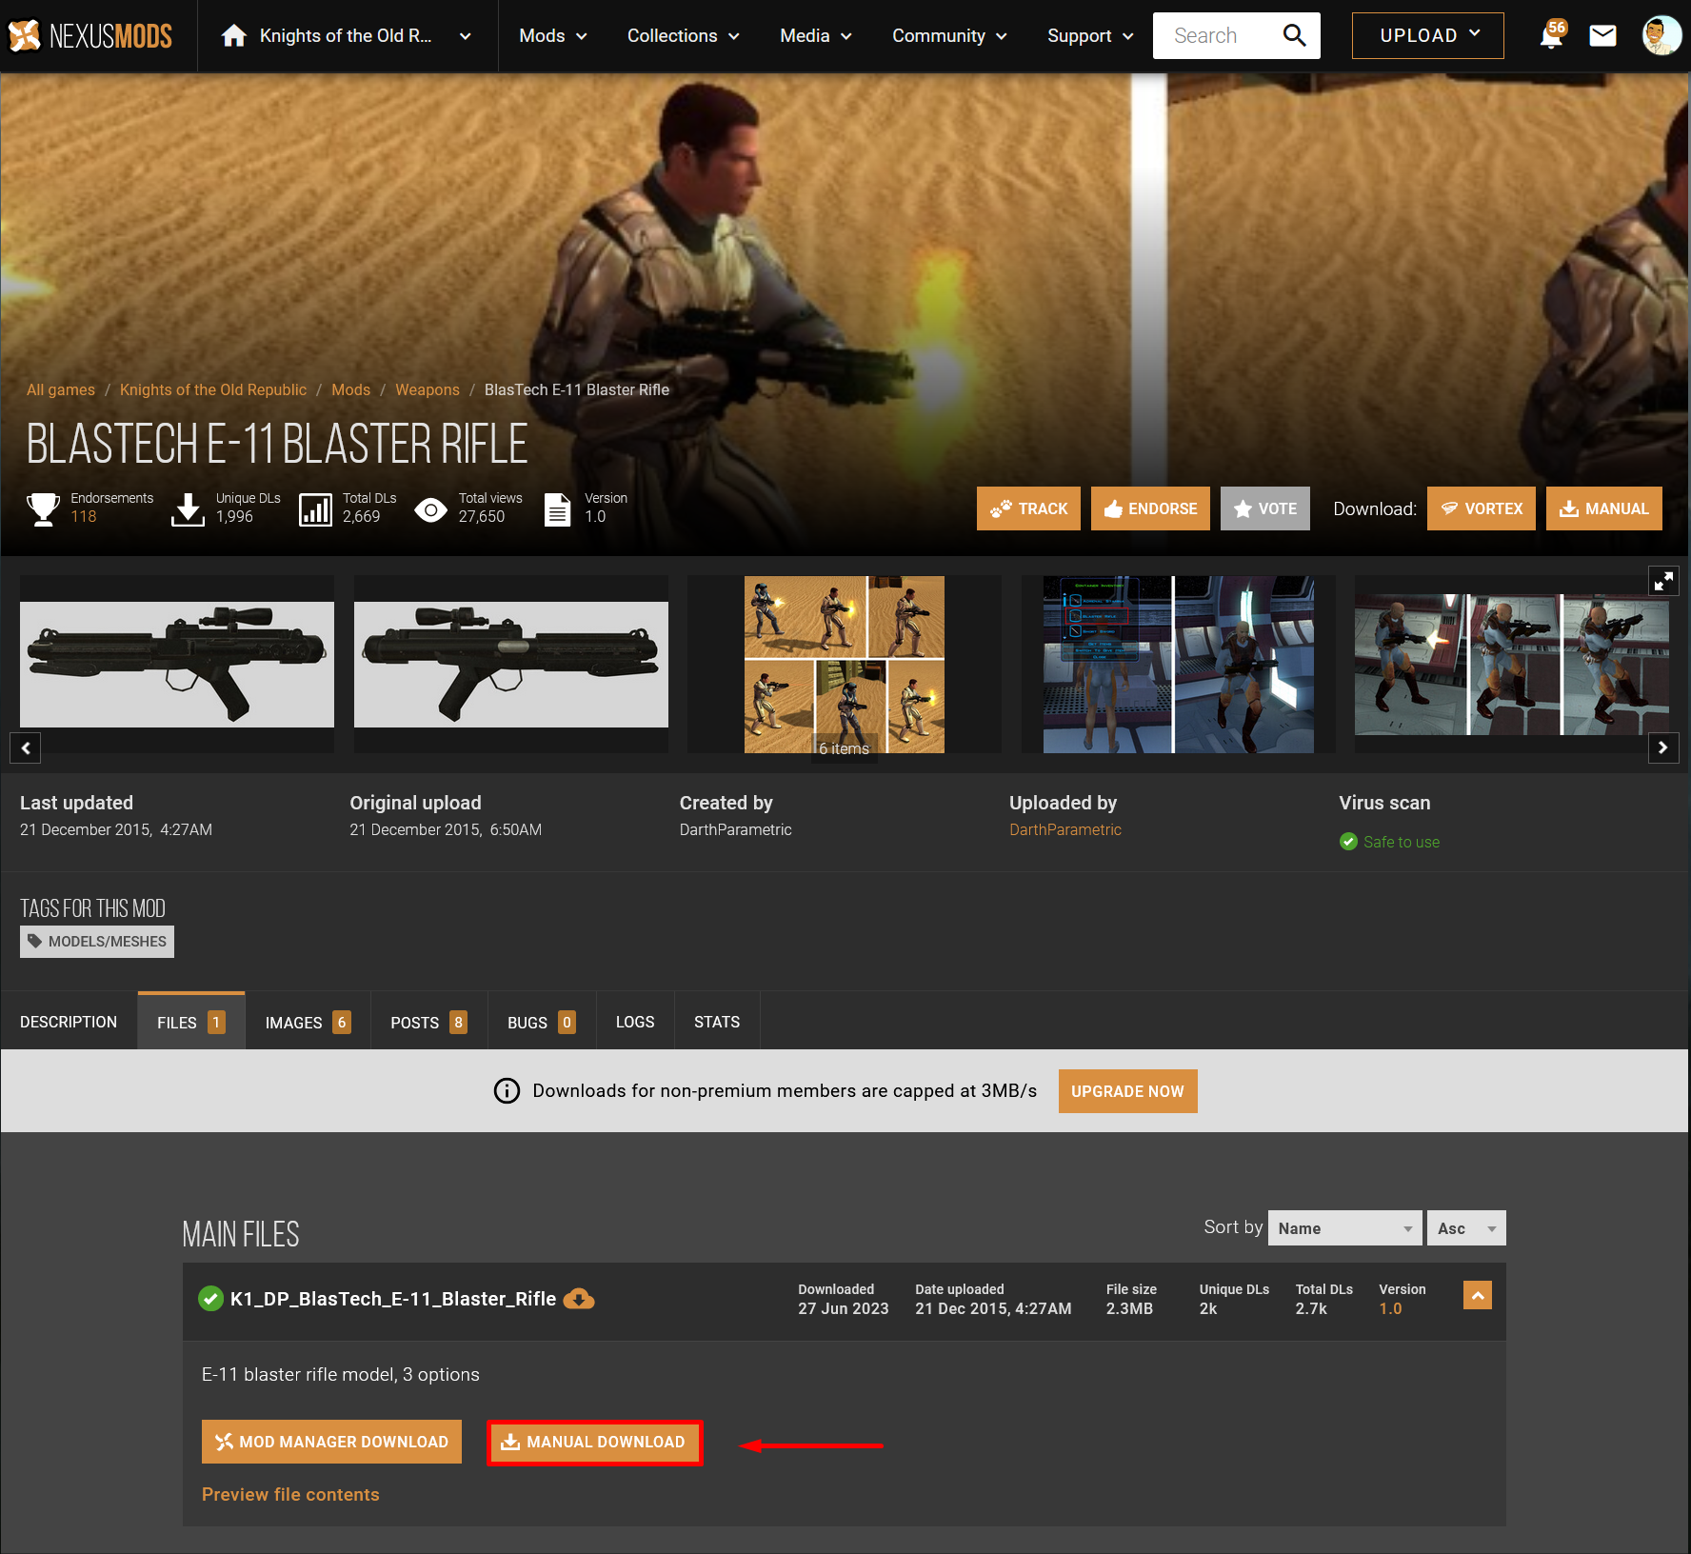Endorse the mod

click(1150, 508)
